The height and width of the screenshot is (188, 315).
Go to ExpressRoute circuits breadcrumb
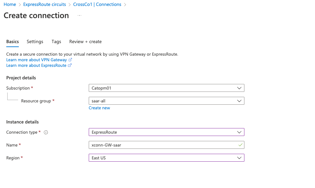(x=45, y=5)
